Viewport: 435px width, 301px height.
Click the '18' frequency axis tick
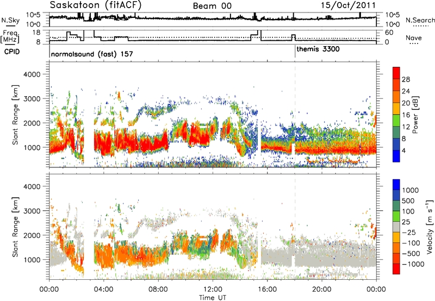(x=36, y=33)
